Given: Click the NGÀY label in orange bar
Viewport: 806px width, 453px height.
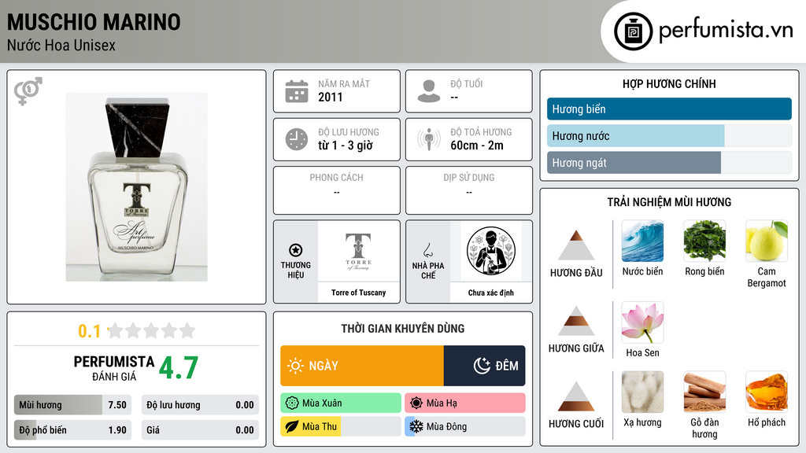Looking at the screenshot, I should pyautogui.click(x=324, y=366).
